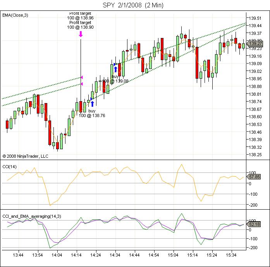Click the -200 label in CCI(14) panel
The image size is (270, 267).
click(x=253, y=205)
